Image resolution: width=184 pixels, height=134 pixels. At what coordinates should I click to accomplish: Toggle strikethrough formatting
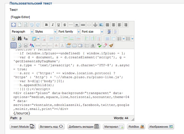pos(65,25)
